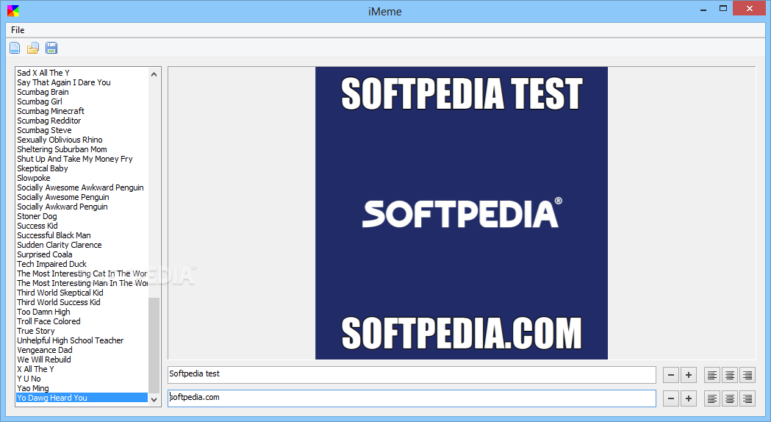771x422 pixels.
Task: Select 'True Story' template
Action: click(x=36, y=331)
